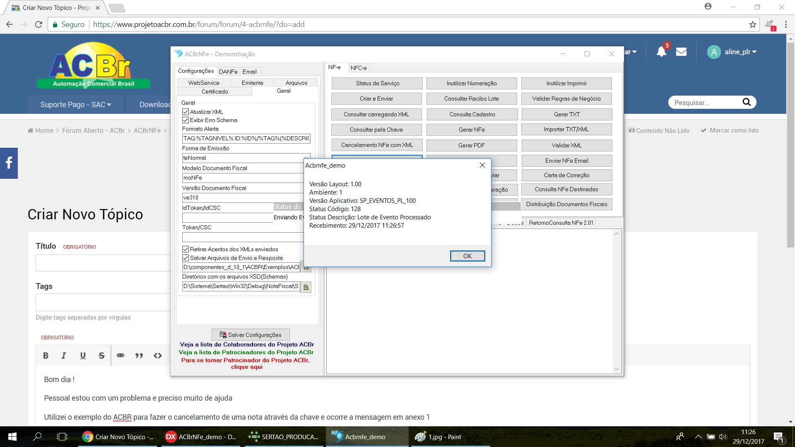Click the Formato Alerta text field
795x447 pixels.
[246, 138]
